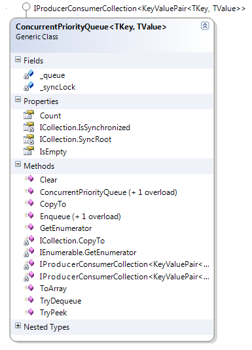Click the Count property icon
The width and height of the screenshot is (252, 350).
pos(29,114)
